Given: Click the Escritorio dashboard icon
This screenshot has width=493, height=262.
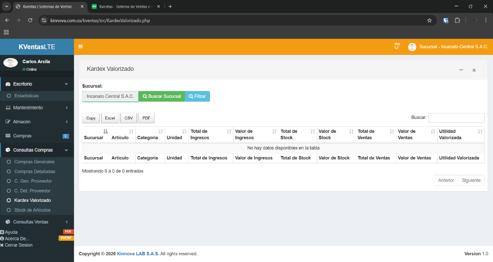Looking at the screenshot, I should point(8,84).
